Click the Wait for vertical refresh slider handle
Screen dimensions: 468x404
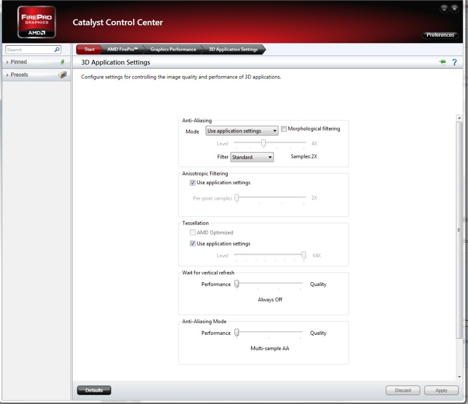237,284
